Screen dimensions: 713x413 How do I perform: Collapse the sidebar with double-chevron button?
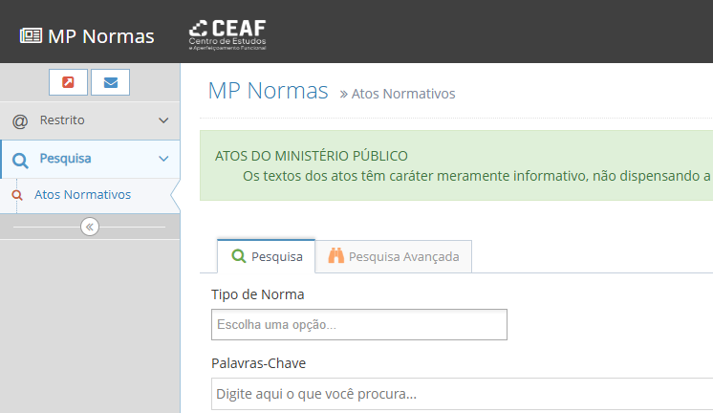90,227
